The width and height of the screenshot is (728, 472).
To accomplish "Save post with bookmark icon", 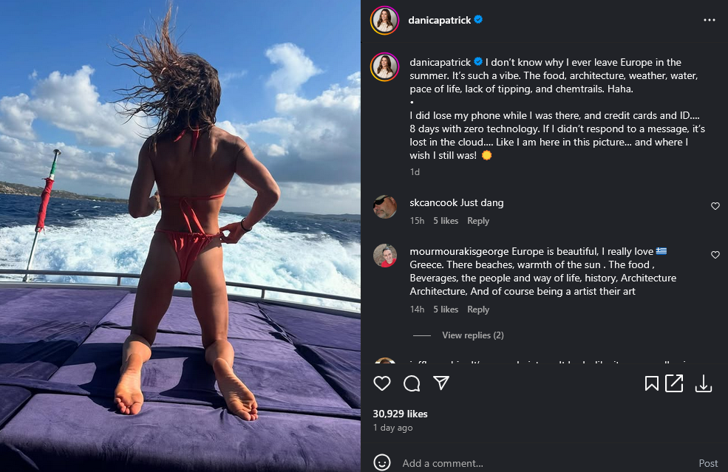I will click(x=651, y=383).
